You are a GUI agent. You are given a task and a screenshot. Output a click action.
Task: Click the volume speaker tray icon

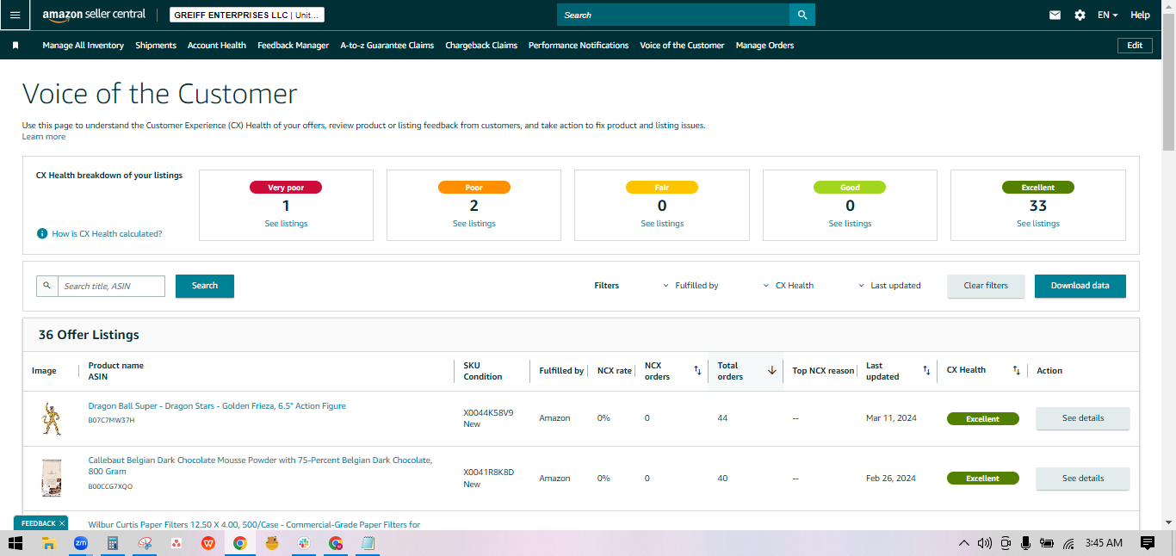(985, 543)
